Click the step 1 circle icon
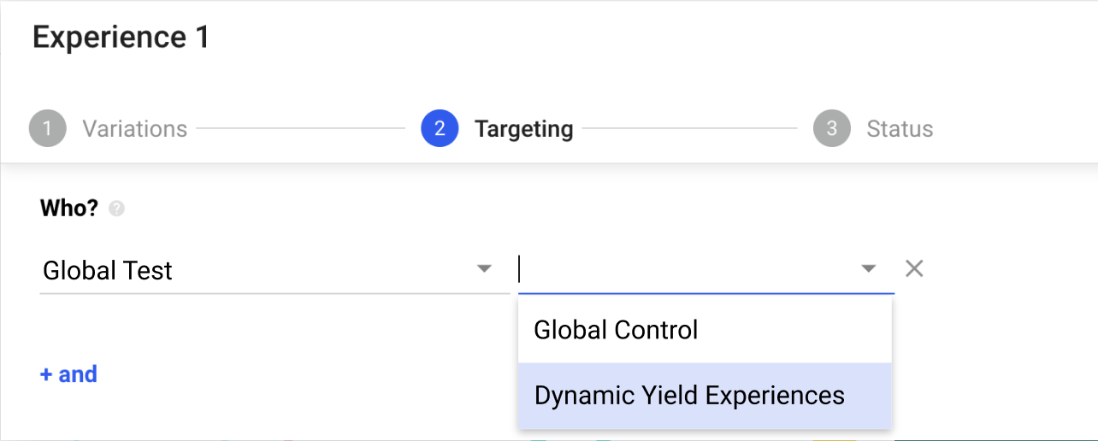Viewport: 1098px width, 441px height. pos(47,129)
